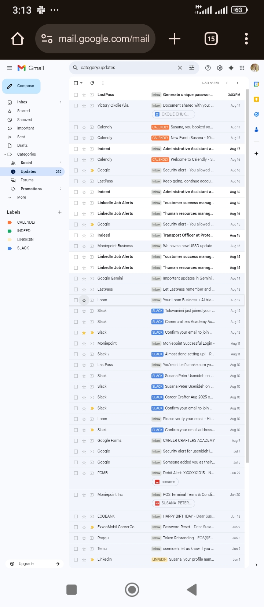The width and height of the screenshot is (264, 607).
Task: Clear the search query with X
Action: tap(180, 68)
